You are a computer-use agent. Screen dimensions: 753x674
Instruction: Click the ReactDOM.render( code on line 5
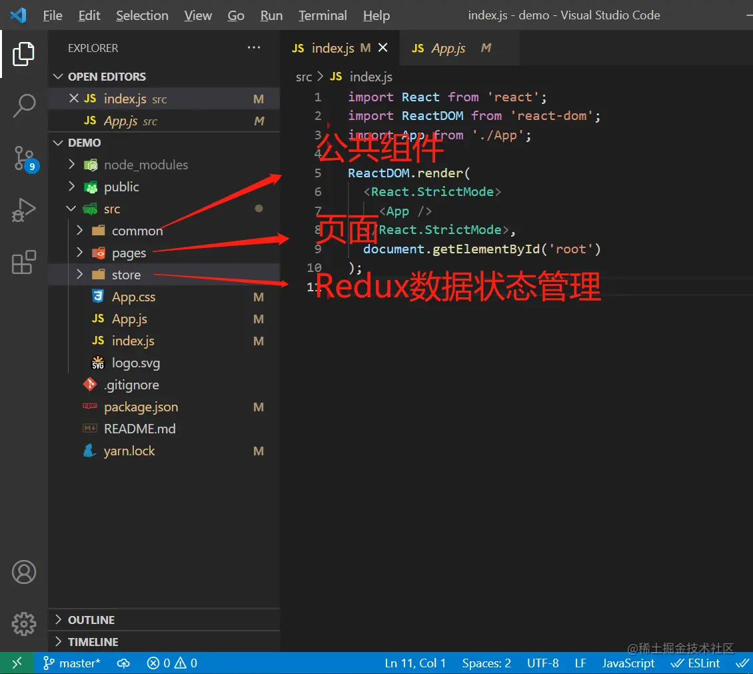coord(408,173)
